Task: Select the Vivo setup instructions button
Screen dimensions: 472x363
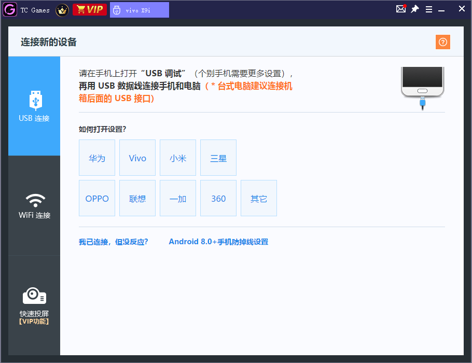Action: click(x=137, y=158)
